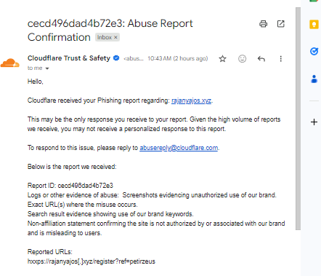This screenshot has width=321, height=276.
Task: Click the truncated sender address '<abus...'
Action: tap(134, 59)
